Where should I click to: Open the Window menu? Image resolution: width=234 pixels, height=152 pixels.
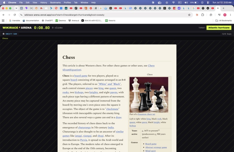84,2
